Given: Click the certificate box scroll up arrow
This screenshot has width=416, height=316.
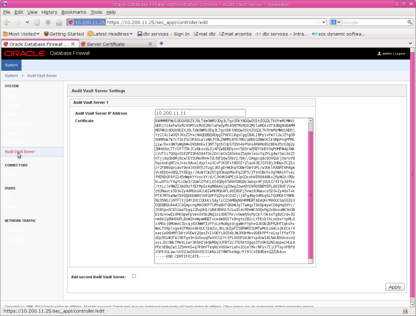Looking at the screenshot, I should click(x=311, y=121).
